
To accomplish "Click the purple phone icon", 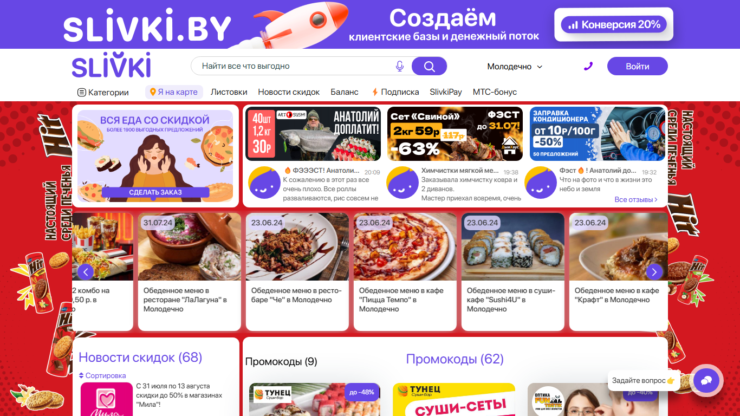I will point(588,66).
